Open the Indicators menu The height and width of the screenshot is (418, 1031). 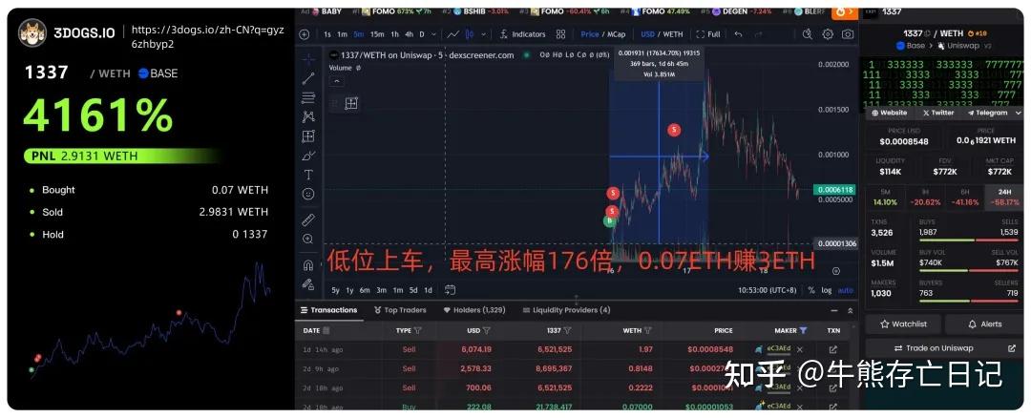click(523, 34)
